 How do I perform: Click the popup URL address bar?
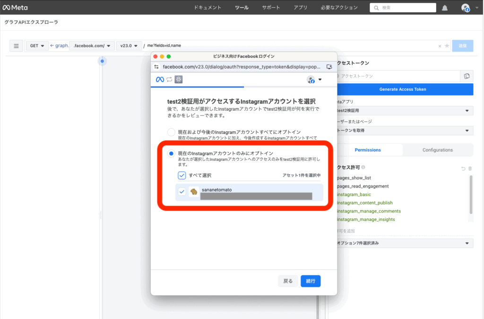point(242,67)
